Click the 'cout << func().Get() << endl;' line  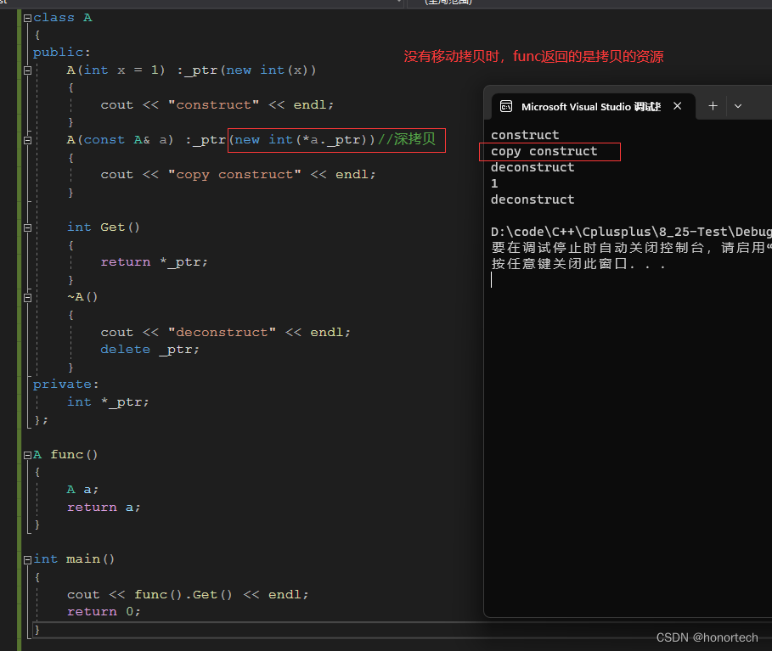click(188, 595)
